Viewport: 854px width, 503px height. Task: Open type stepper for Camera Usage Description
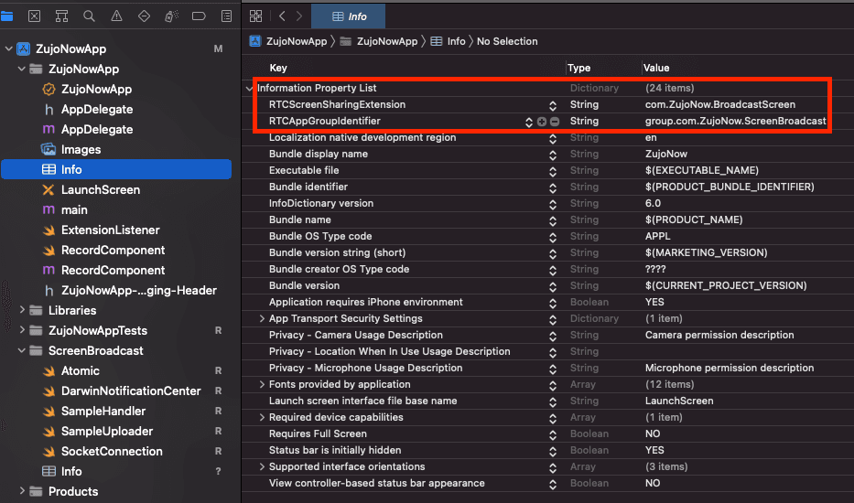(553, 336)
